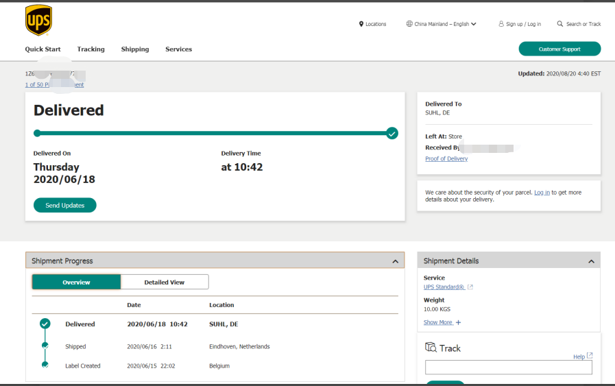The image size is (615, 386).
Task: Open the Locations link
Action: 376,24
